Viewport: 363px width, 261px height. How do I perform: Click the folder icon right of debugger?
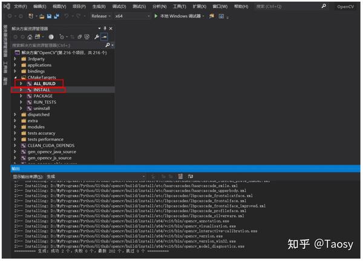[x=212, y=16]
